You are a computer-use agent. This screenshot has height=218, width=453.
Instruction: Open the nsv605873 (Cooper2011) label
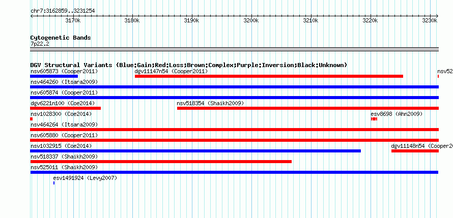[64, 71]
